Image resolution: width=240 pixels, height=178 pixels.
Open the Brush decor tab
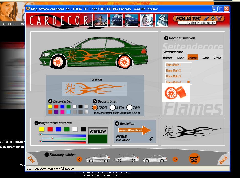pos(180,58)
